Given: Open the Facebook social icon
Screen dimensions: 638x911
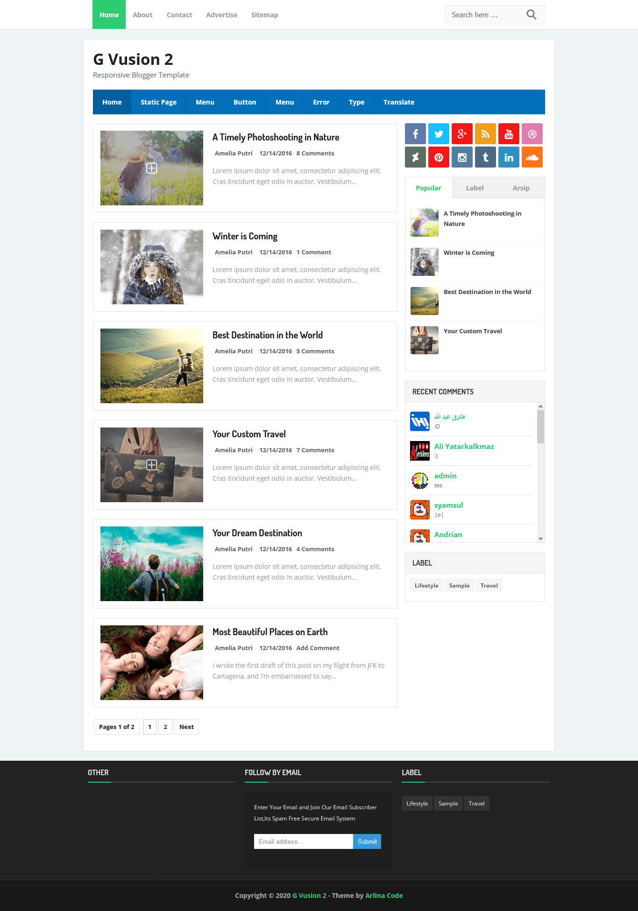Looking at the screenshot, I should pyautogui.click(x=415, y=134).
